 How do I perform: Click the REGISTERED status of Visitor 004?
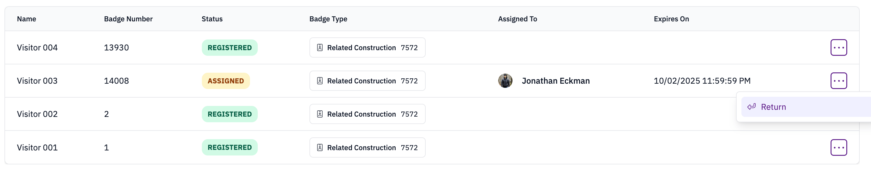tap(229, 47)
